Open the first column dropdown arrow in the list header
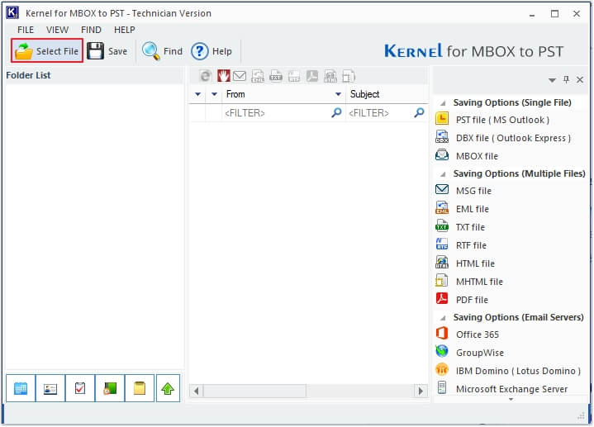The image size is (594, 427). point(197,94)
